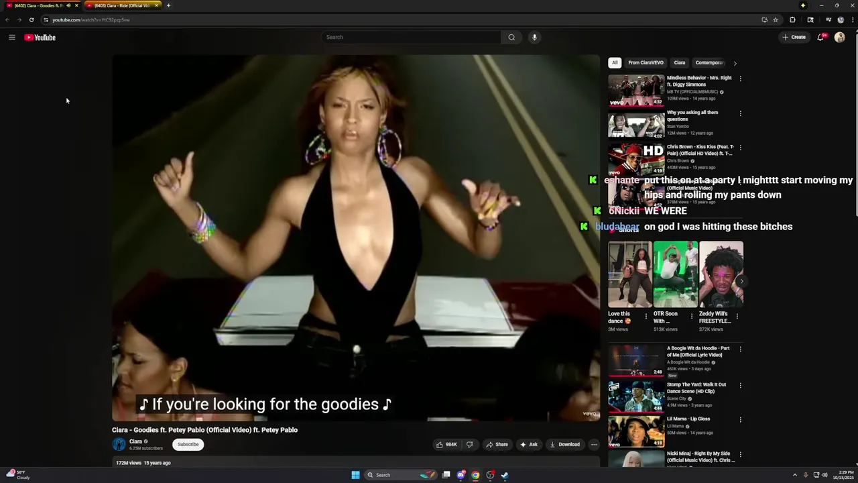Start voice search with microphone icon
This screenshot has width=858, height=483.
534,38
